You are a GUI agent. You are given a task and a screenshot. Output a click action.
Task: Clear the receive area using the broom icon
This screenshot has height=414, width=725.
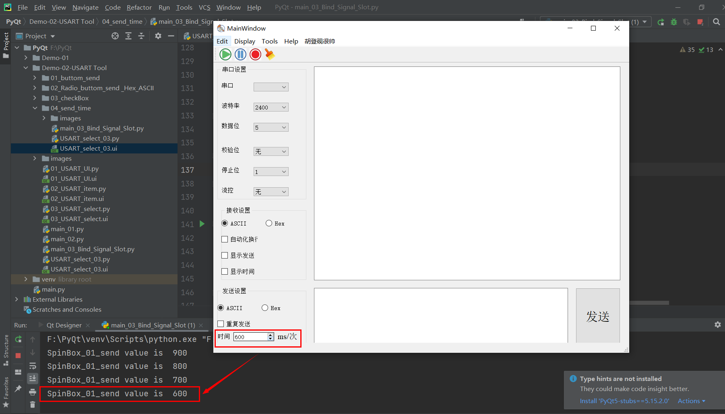tap(270, 54)
